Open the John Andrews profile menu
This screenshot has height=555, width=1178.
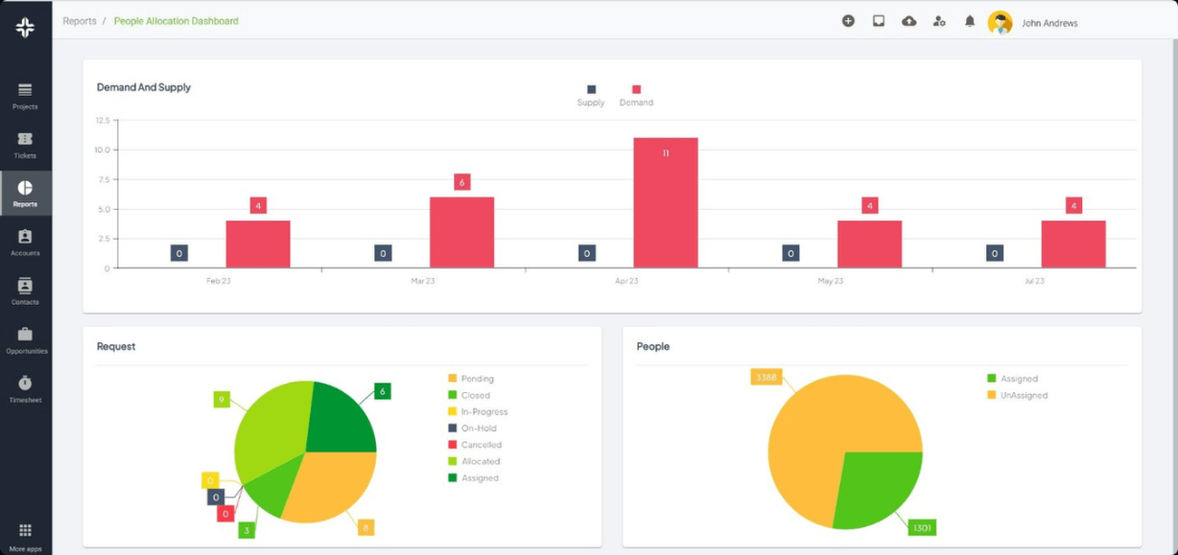coord(1033,23)
